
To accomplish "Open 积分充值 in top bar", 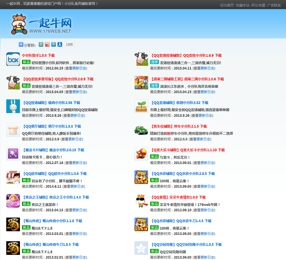I will pos(258,5).
